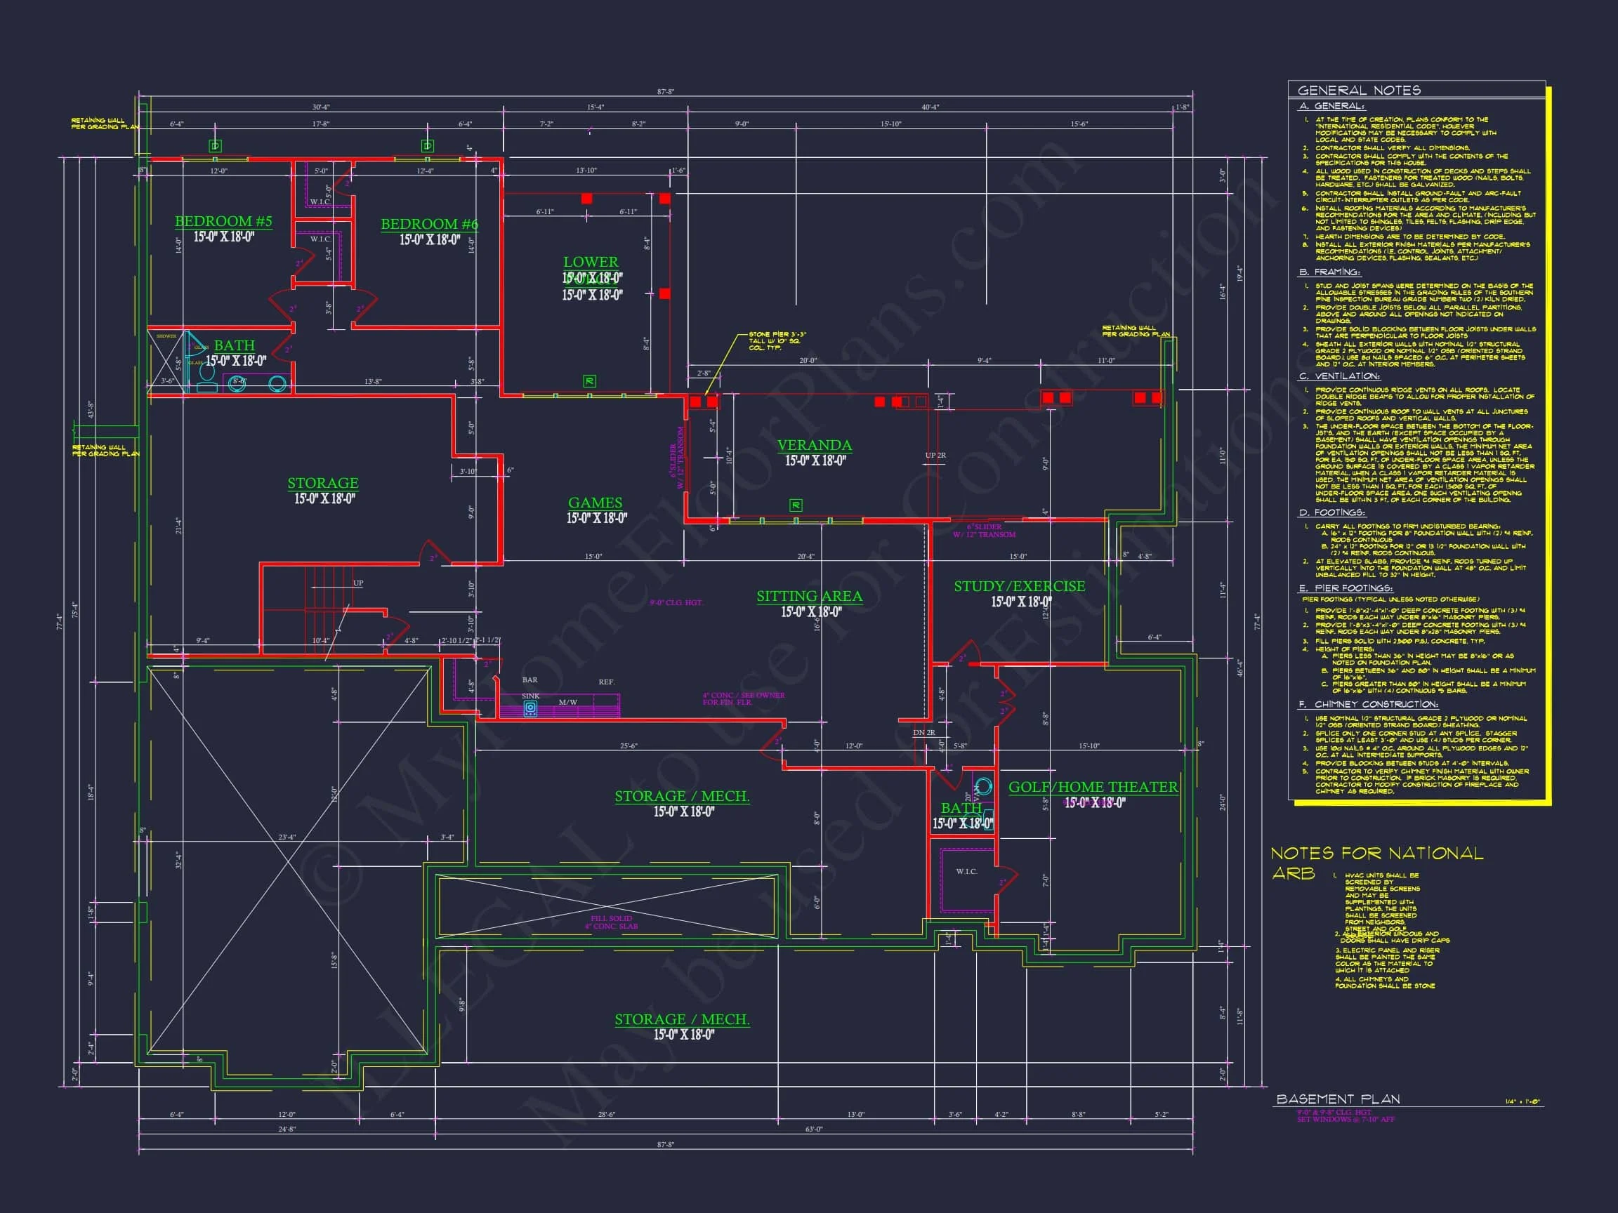The height and width of the screenshot is (1213, 1618).
Task: Select the GAMES room label
Action: [x=595, y=503]
